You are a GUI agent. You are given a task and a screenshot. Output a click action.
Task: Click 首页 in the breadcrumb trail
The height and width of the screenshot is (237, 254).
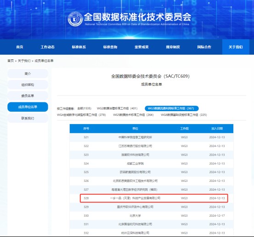point(11,61)
